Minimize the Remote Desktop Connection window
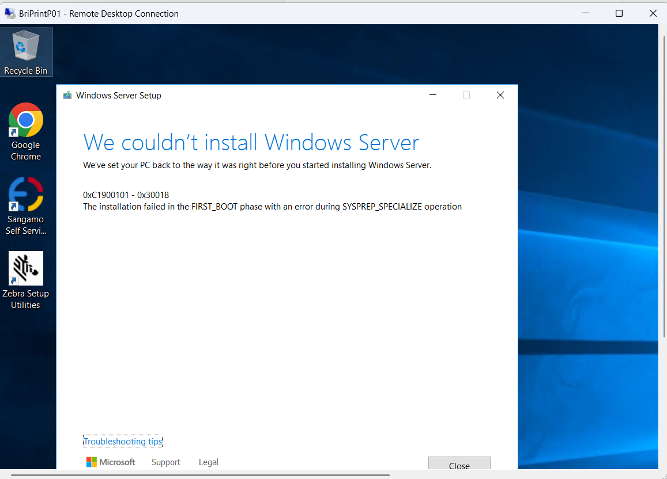The height and width of the screenshot is (479, 667). 586,13
